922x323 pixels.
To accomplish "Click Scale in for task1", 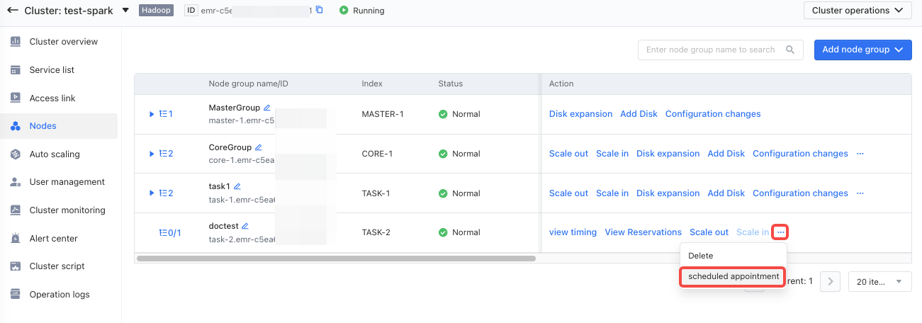I will point(612,193).
